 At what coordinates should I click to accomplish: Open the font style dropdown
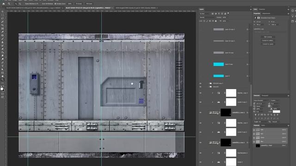(275, 101)
